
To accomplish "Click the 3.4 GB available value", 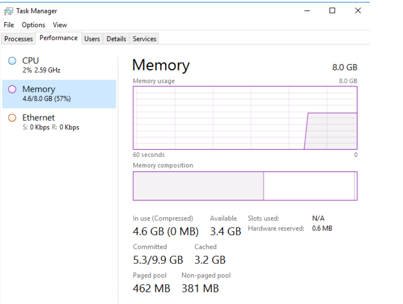I will pyautogui.click(x=225, y=231).
